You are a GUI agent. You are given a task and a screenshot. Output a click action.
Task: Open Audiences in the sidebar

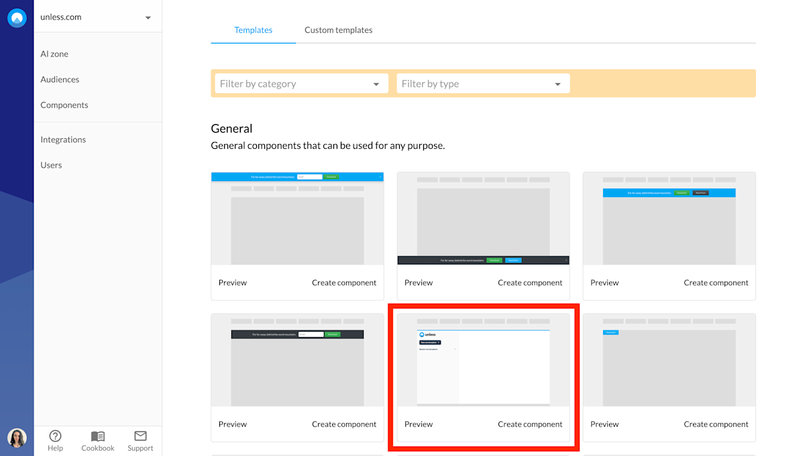pos(60,79)
